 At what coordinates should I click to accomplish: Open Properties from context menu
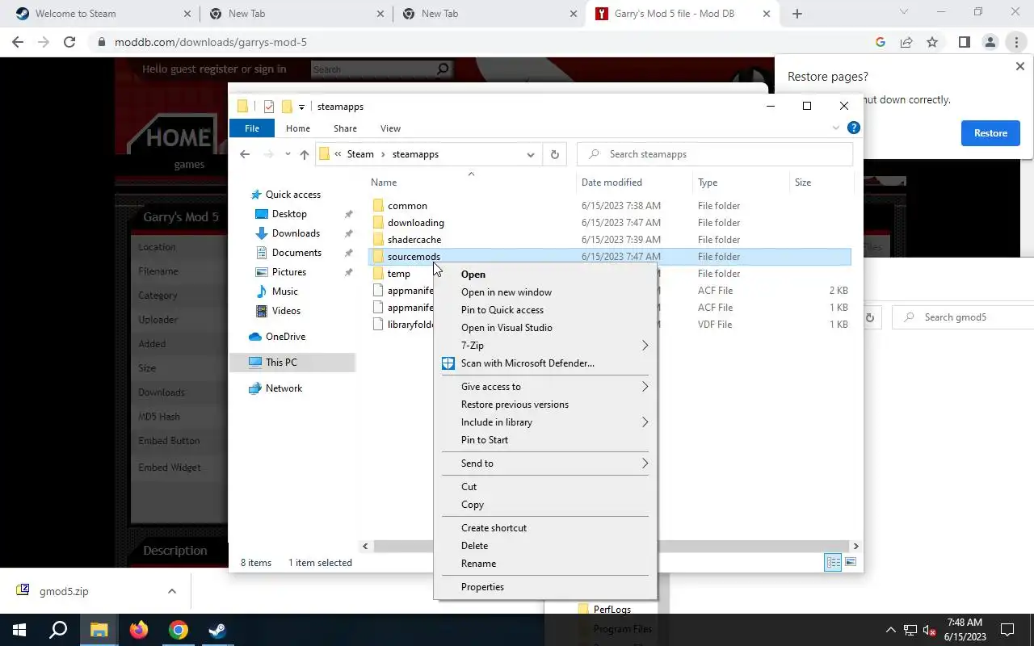tap(545, 587)
